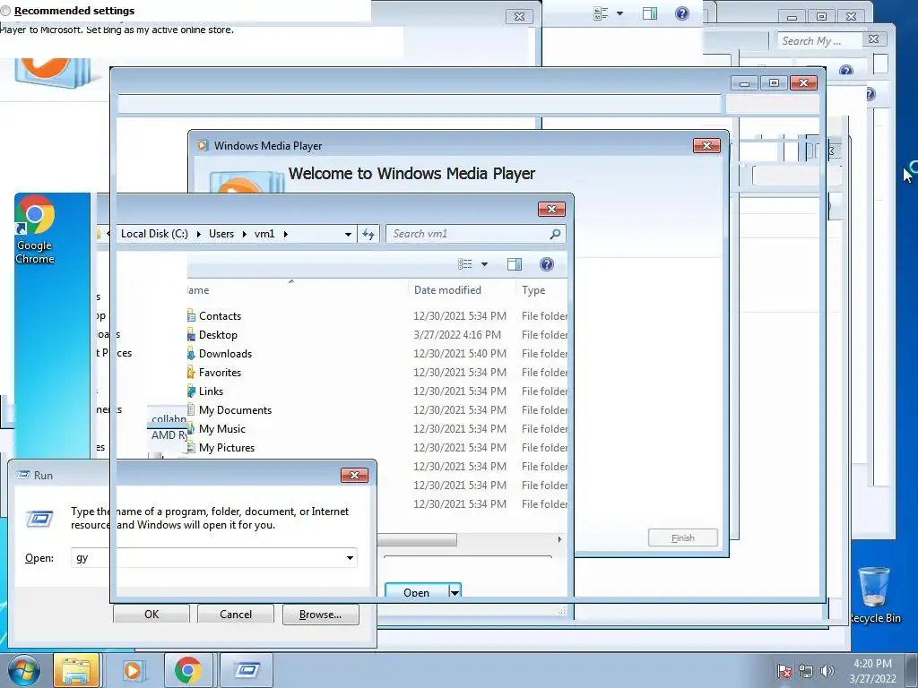Open Google Chrome desktop shortcut

click(x=35, y=230)
